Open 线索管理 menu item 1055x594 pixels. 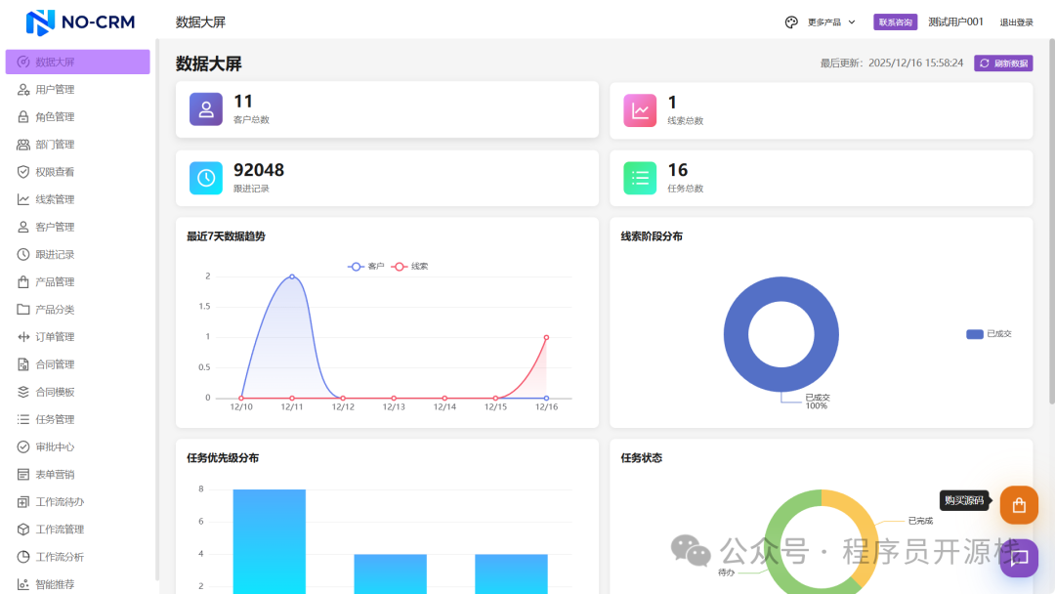(77, 200)
